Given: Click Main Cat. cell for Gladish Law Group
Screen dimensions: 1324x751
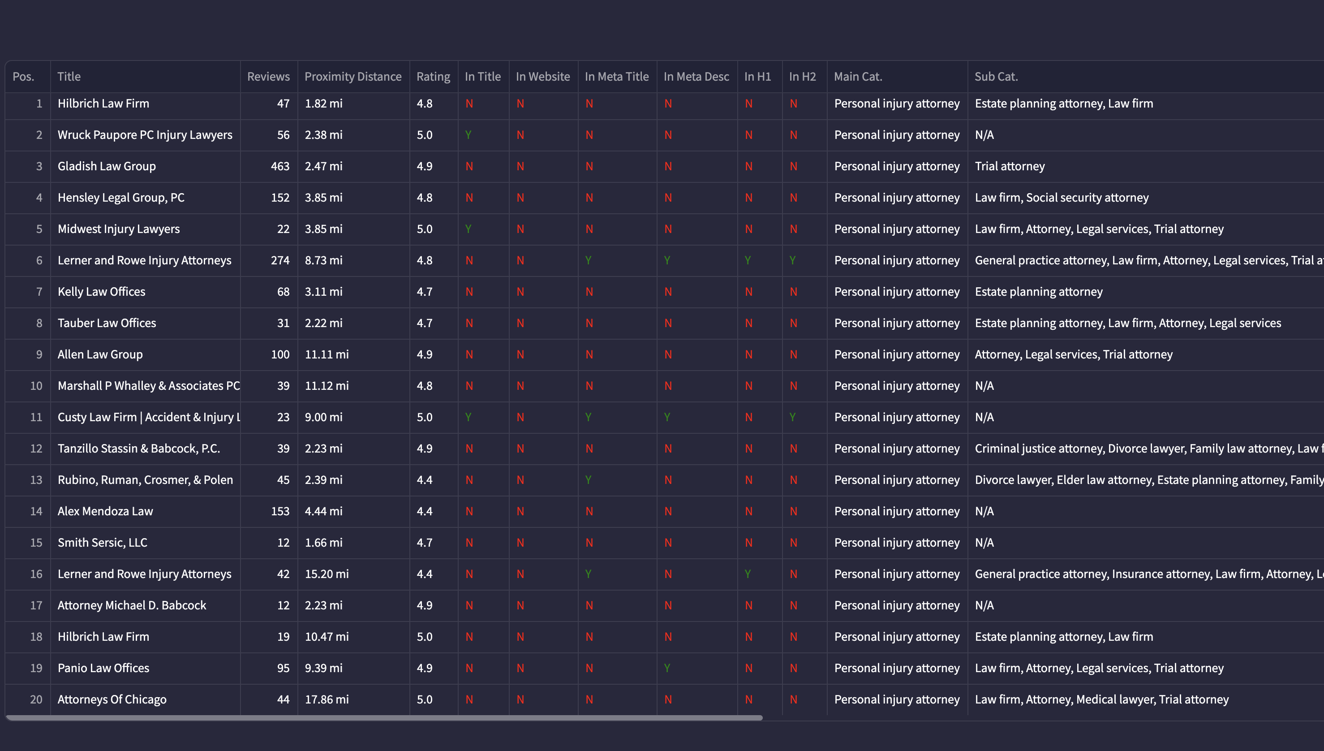Looking at the screenshot, I should click(897, 166).
